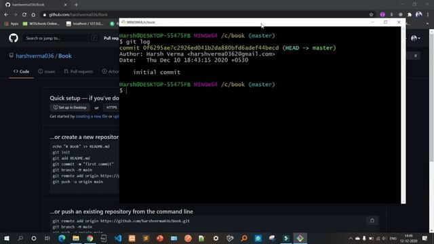Viewport: 434px width, 244px height.
Task: Maximize the MINGW64 terminal window
Action: 386,22
